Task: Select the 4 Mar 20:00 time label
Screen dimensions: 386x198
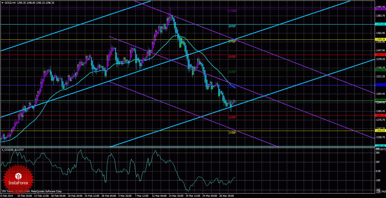Action: (x=125, y=196)
